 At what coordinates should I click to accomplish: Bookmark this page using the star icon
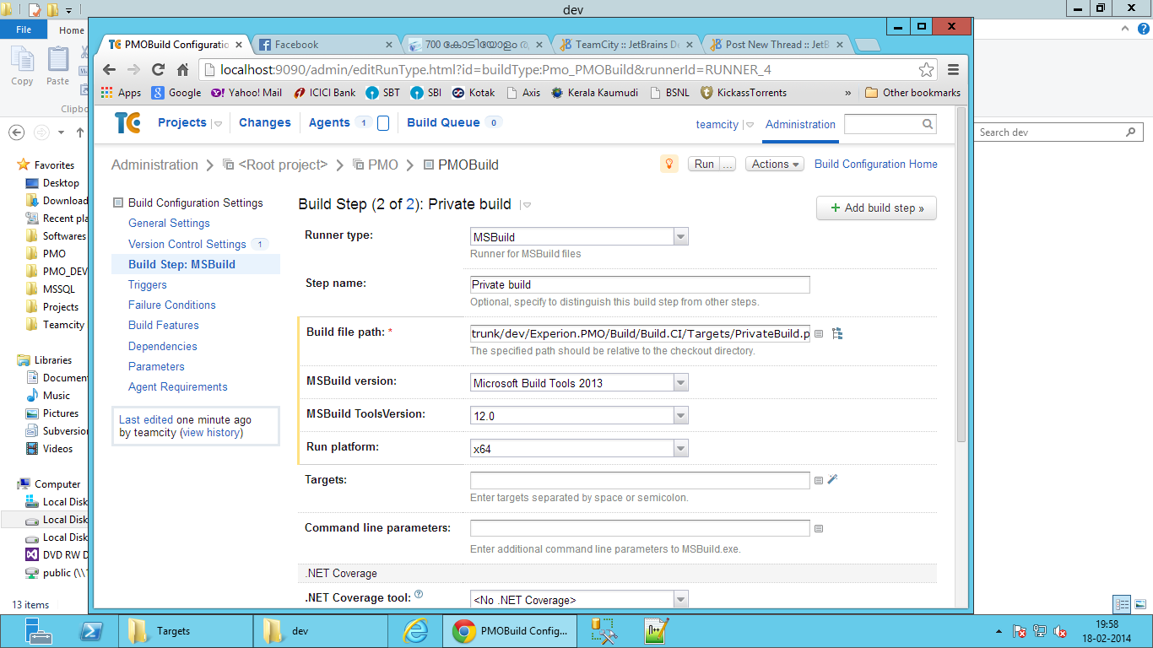926,69
